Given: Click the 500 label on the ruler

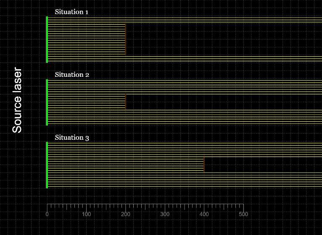Looking at the screenshot, I should [x=243, y=214].
